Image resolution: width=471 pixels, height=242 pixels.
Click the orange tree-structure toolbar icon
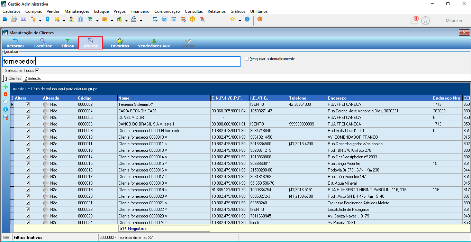[x=33, y=19]
